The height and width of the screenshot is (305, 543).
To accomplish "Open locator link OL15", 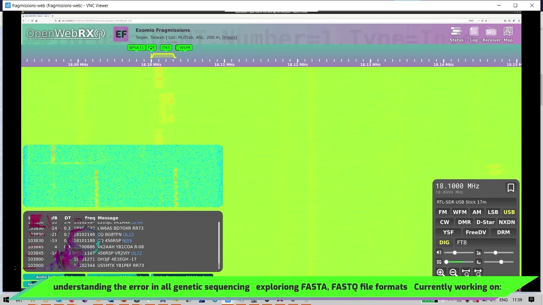I will tap(128, 234).
